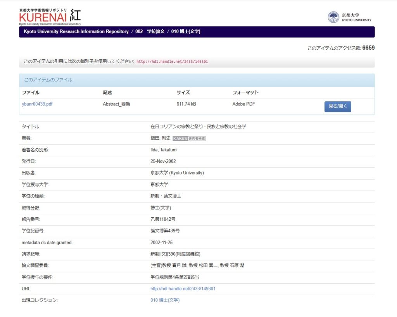Click the ファイル column header

31,93
